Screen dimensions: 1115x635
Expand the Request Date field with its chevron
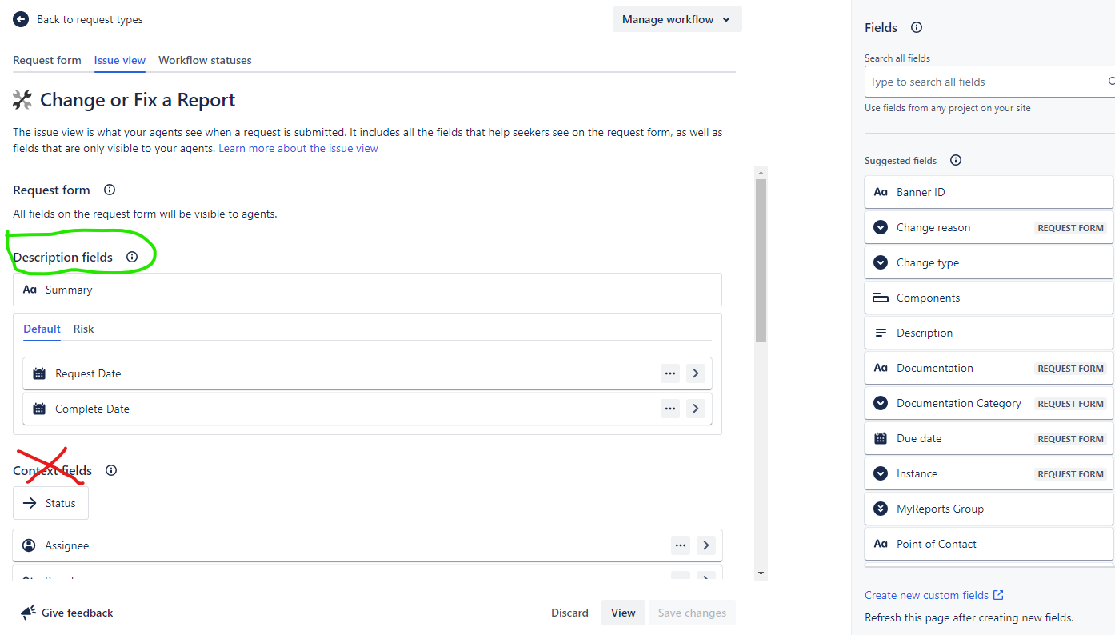tap(696, 373)
